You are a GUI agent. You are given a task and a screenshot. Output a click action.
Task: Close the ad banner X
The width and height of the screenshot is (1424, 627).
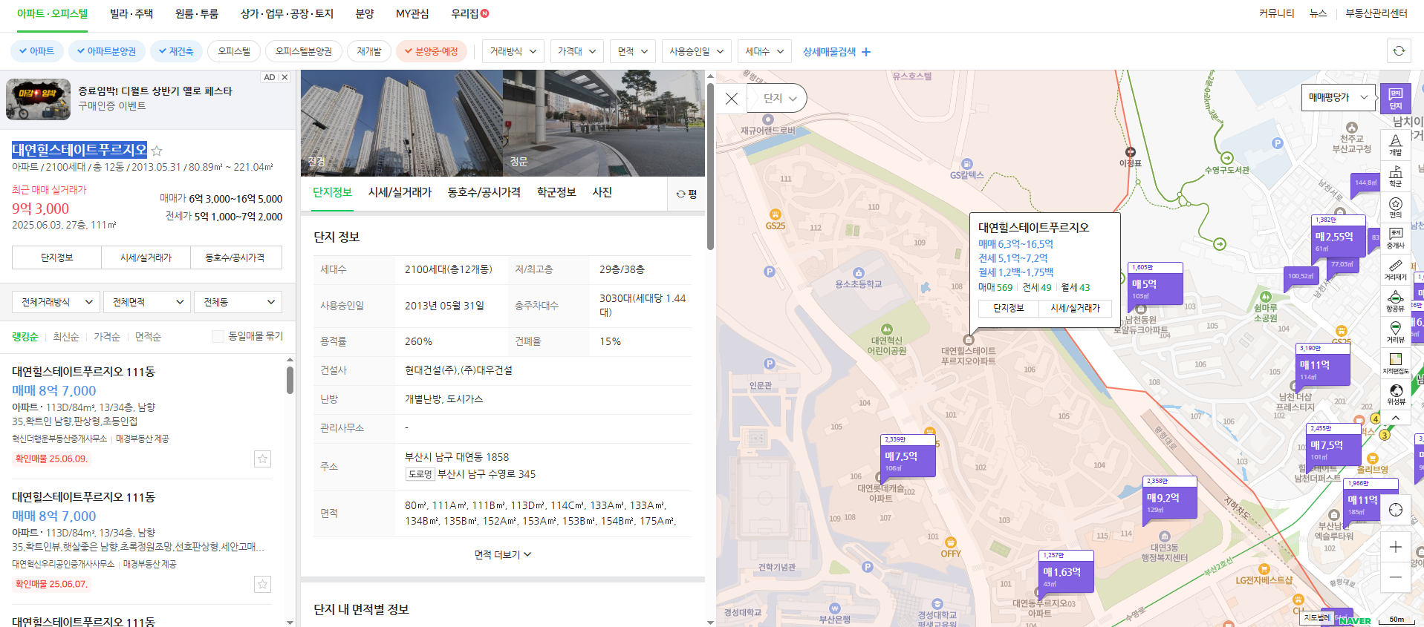click(285, 77)
